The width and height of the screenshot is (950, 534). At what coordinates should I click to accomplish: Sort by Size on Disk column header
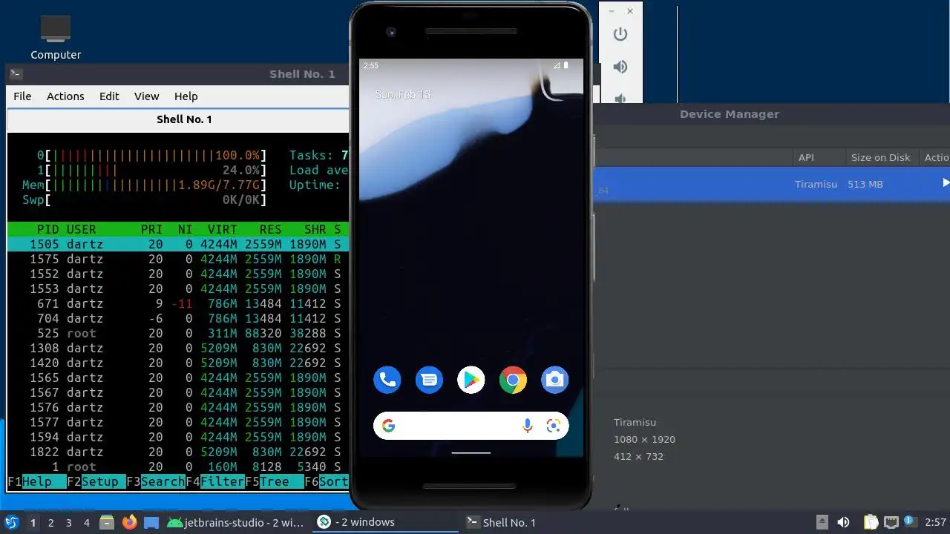[x=880, y=157]
